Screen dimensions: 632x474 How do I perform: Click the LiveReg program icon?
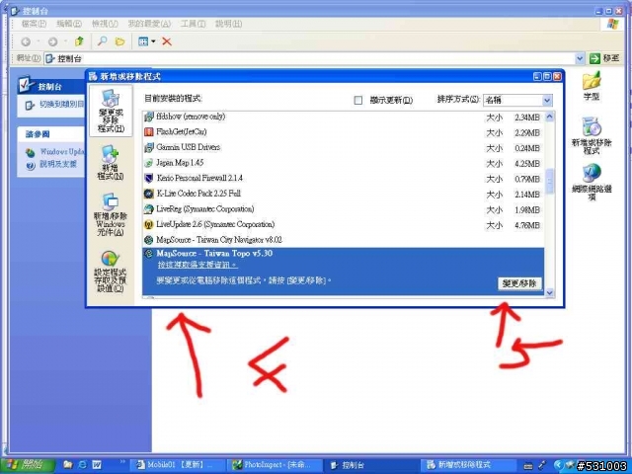coord(149,209)
